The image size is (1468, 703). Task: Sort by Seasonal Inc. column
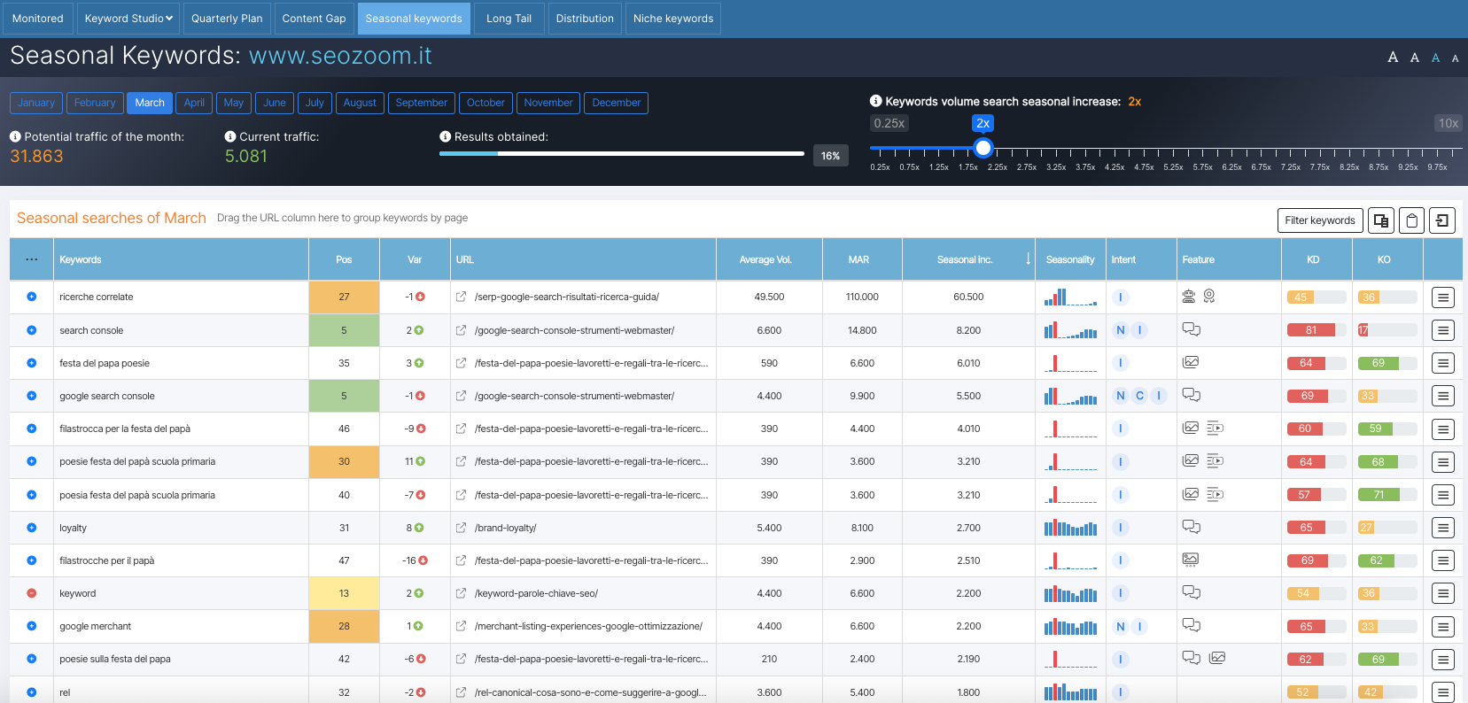tap(968, 259)
